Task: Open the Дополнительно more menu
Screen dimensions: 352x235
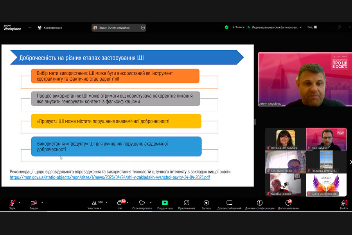Action: (289, 204)
